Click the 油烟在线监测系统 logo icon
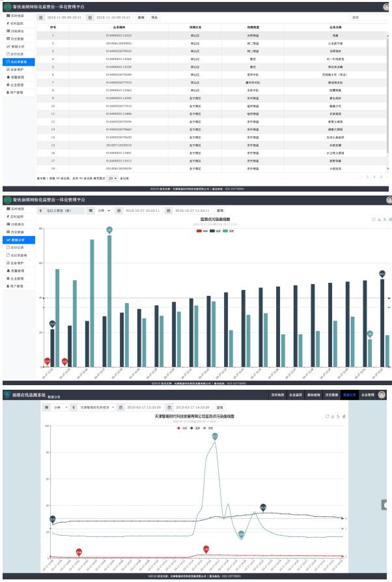 point(7,395)
